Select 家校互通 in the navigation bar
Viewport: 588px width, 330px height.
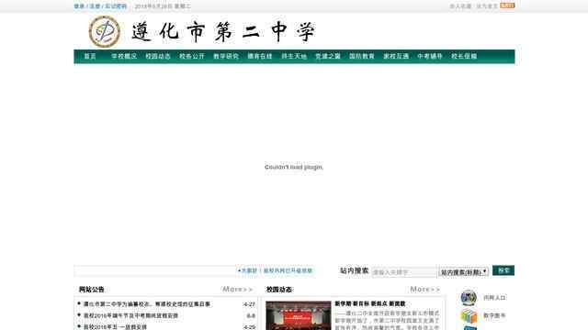(396, 57)
